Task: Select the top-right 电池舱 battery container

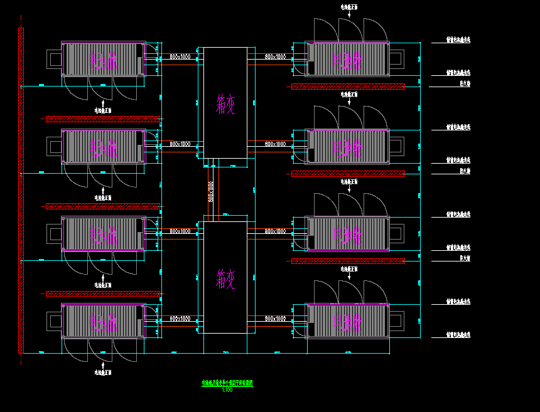Action: 347,59
